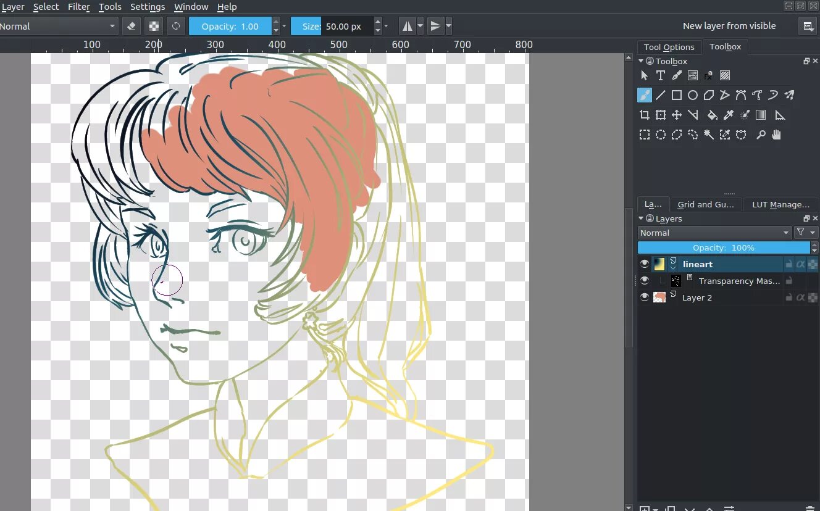The image size is (820, 511).
Task: Activate the Text tool in the Toolbox
Action: coord(661,75)
